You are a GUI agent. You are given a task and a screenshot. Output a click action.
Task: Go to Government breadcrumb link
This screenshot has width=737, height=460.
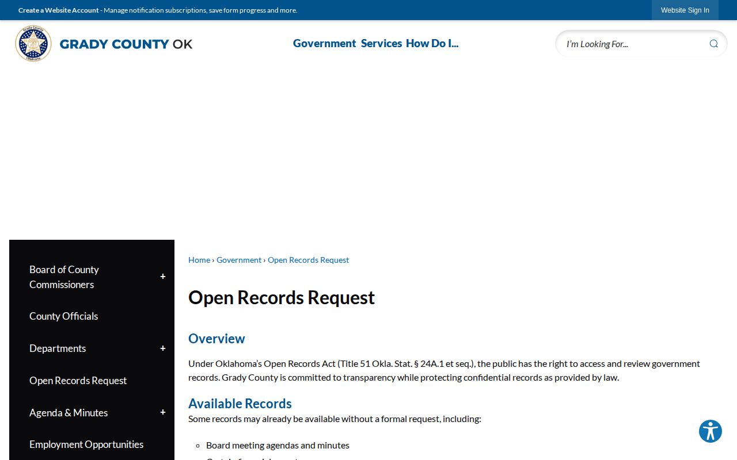click(239, 260)
